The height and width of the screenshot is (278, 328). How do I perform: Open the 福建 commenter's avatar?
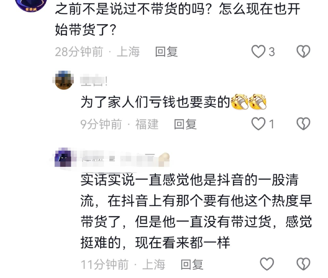click(x=64, y=80)
